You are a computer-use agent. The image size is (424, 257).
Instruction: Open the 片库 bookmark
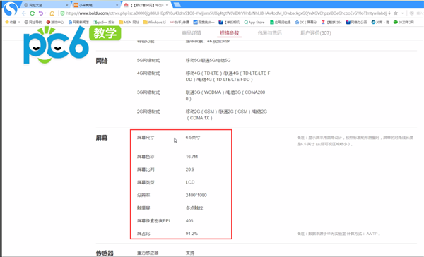[380, 22]
